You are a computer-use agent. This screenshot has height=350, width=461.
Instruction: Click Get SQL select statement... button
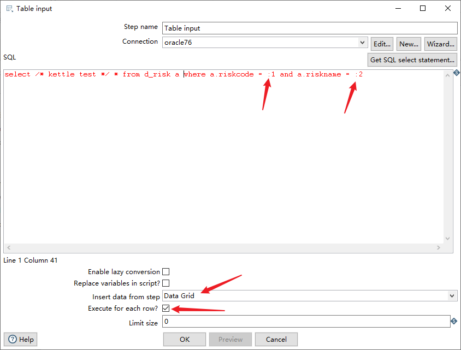(412, 60)
